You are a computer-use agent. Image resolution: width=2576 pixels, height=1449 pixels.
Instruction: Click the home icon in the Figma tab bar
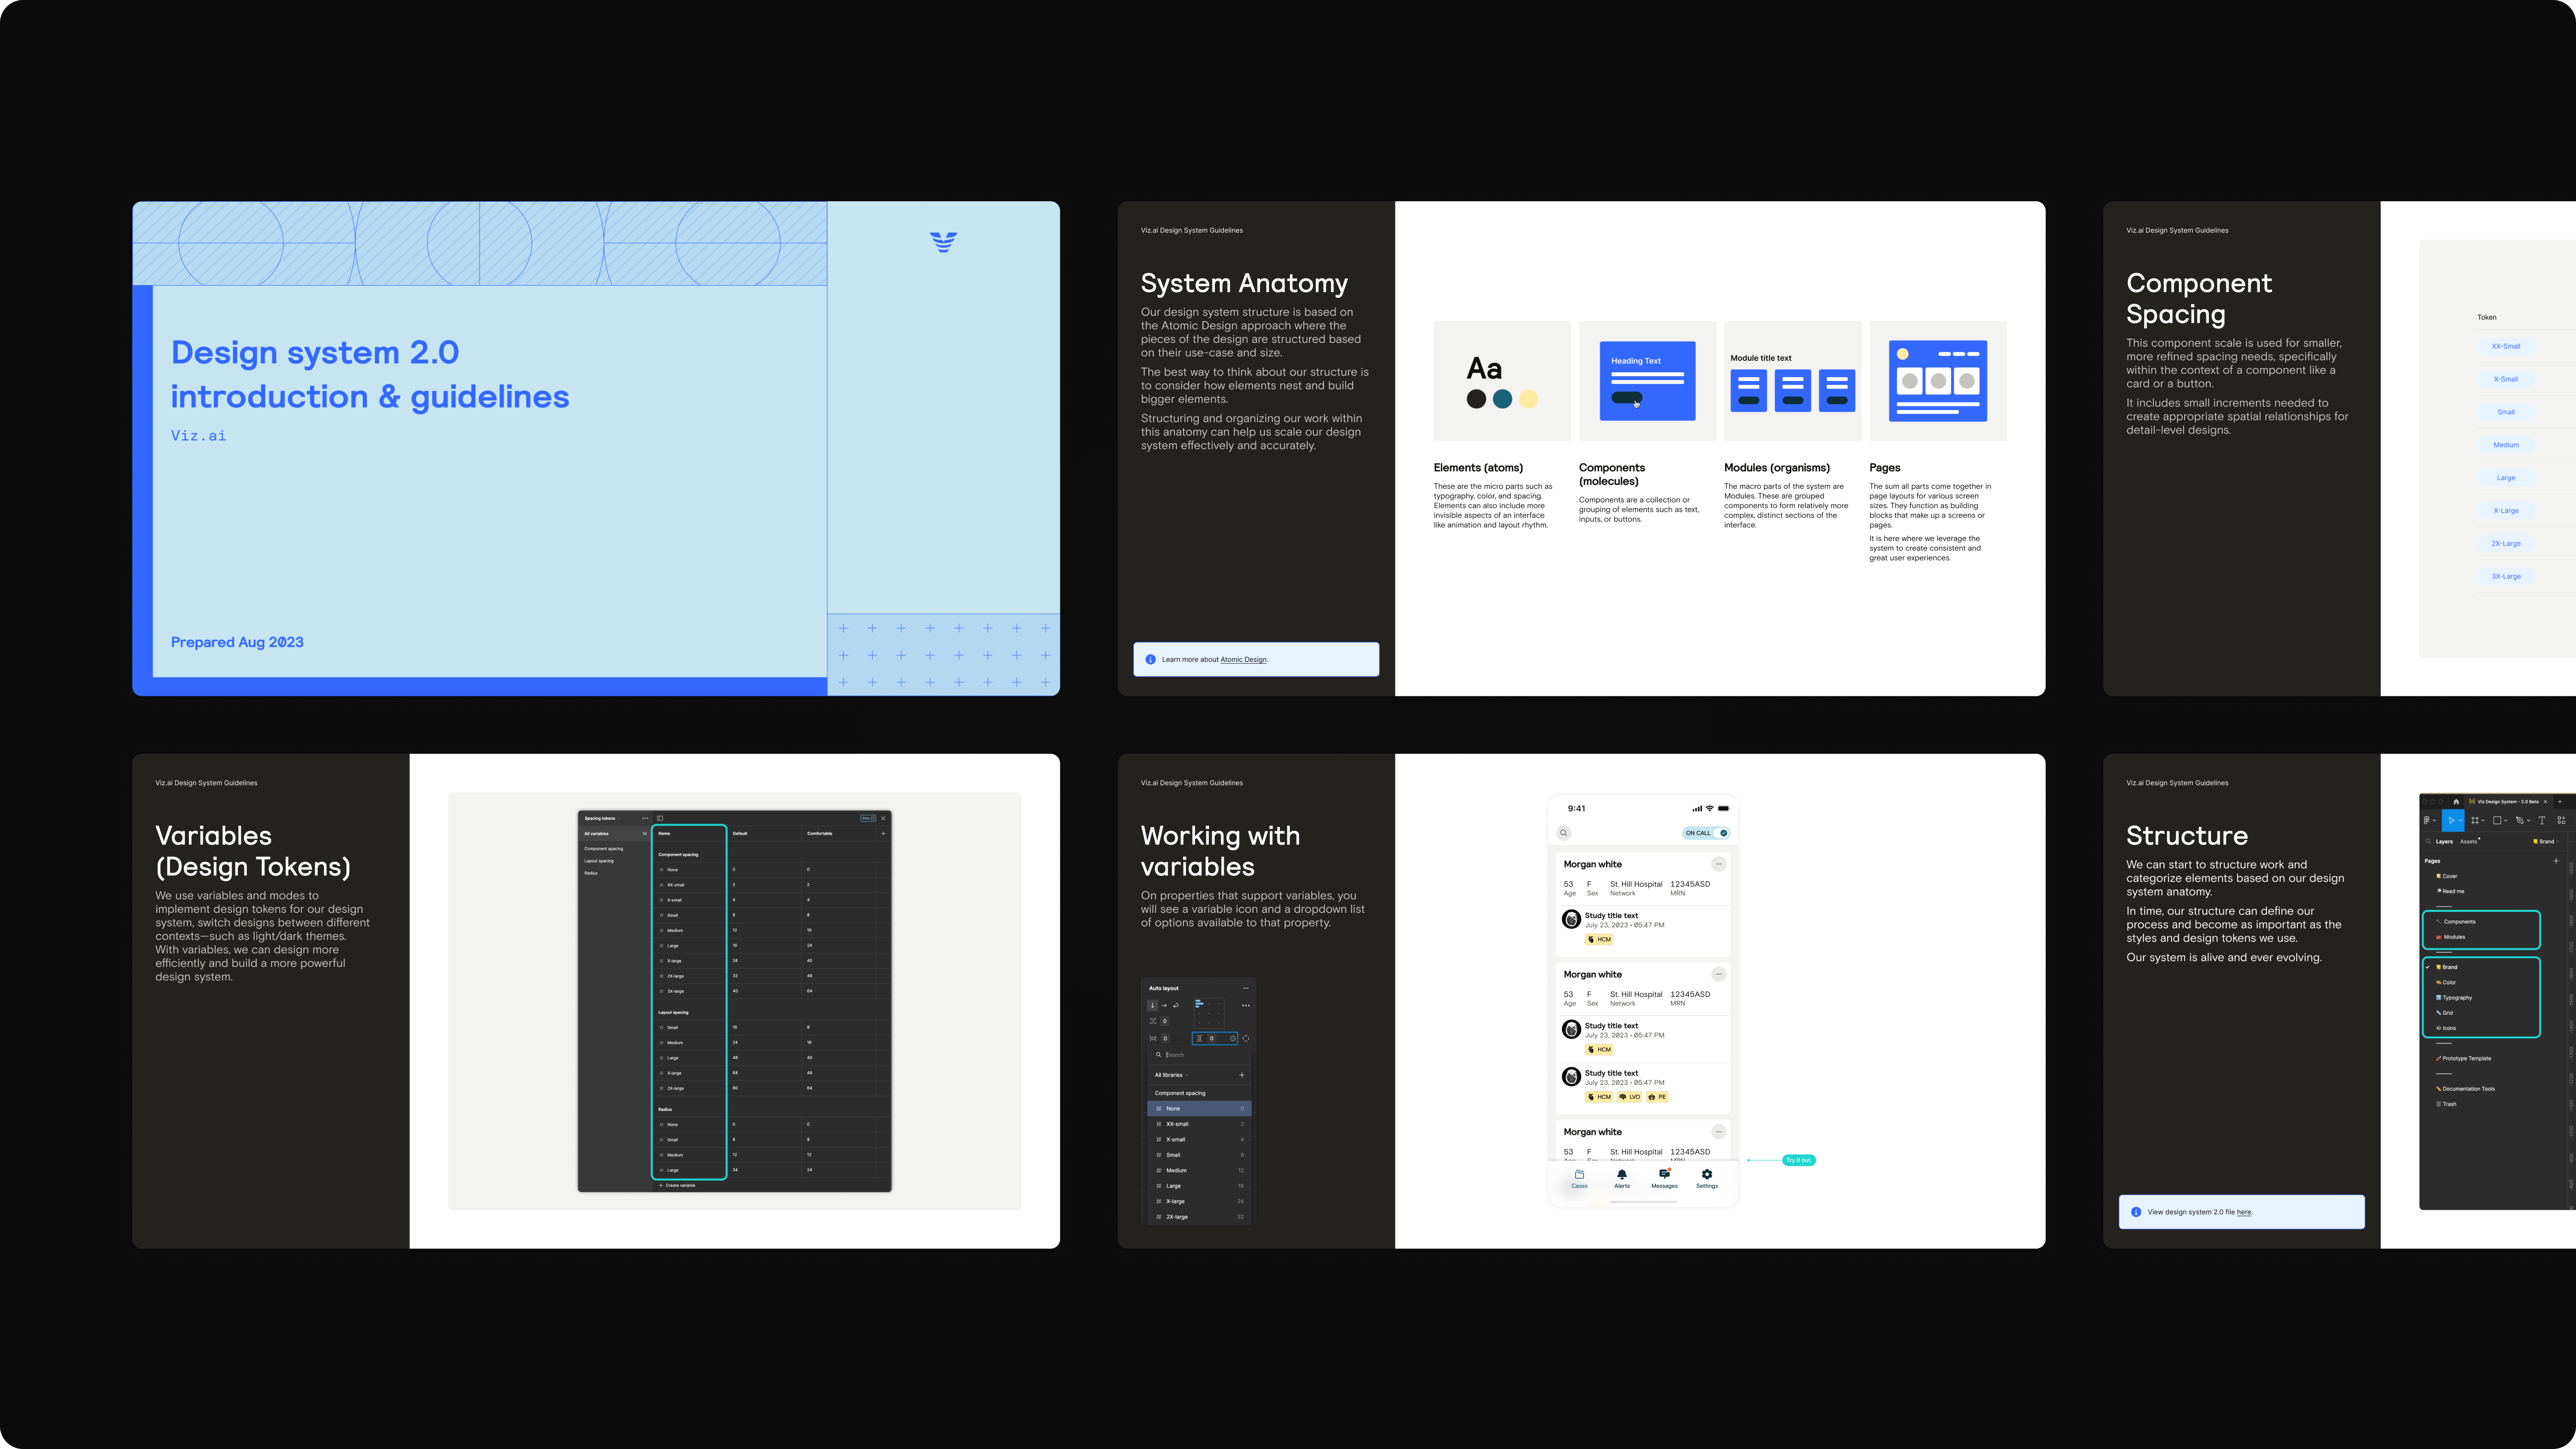point(2456,802)
